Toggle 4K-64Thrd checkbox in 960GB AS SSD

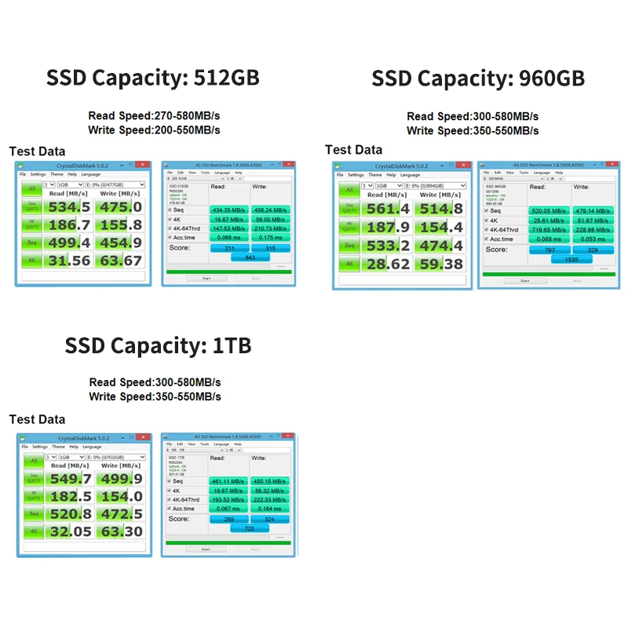486,230
